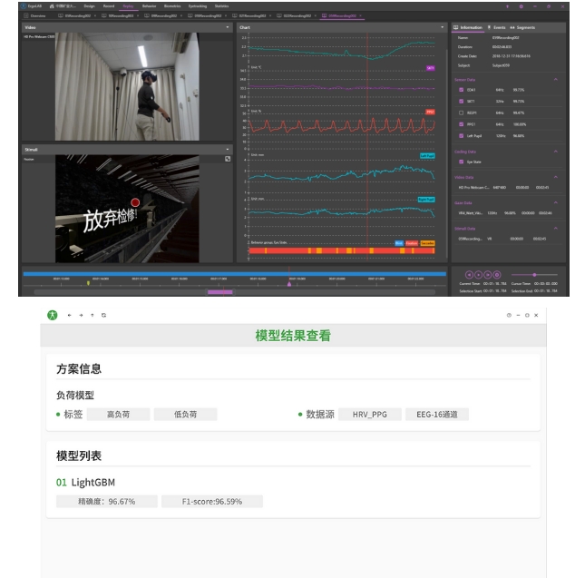
Task: Go forward in model results window
Action: [x=81, y=315]
